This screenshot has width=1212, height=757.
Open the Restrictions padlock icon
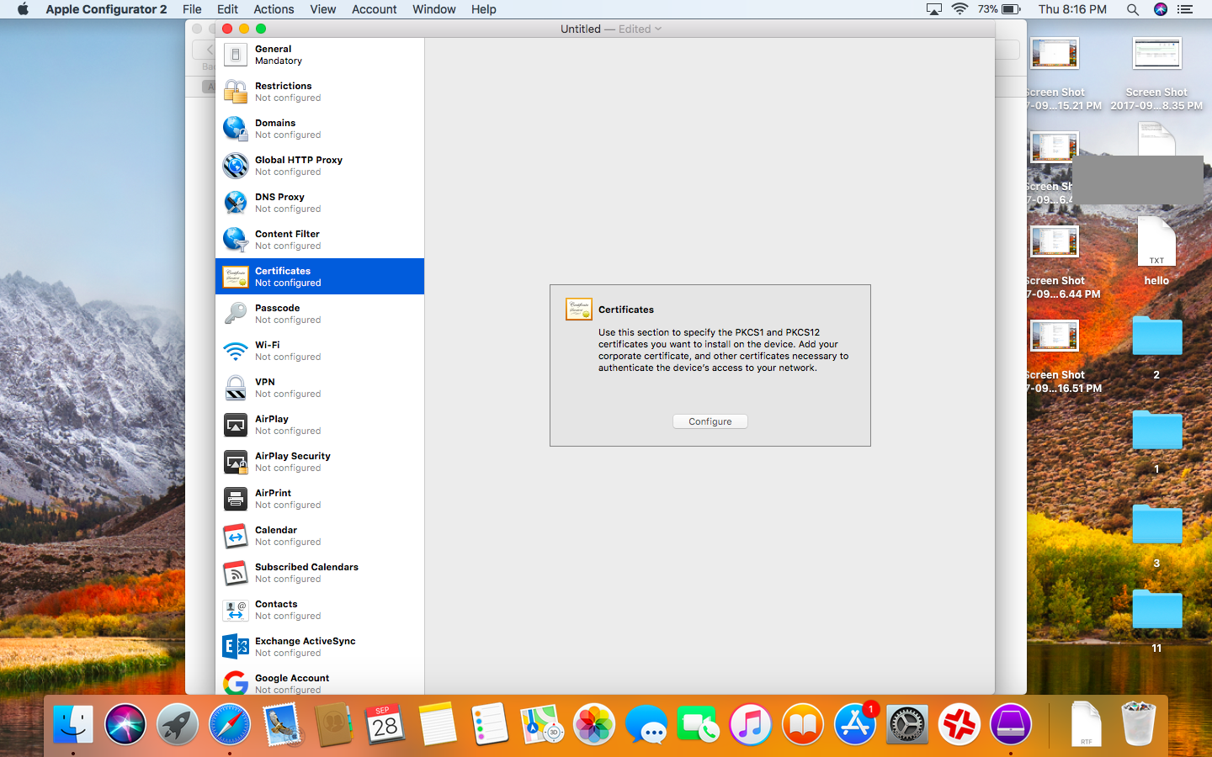[x=236, y=92]
